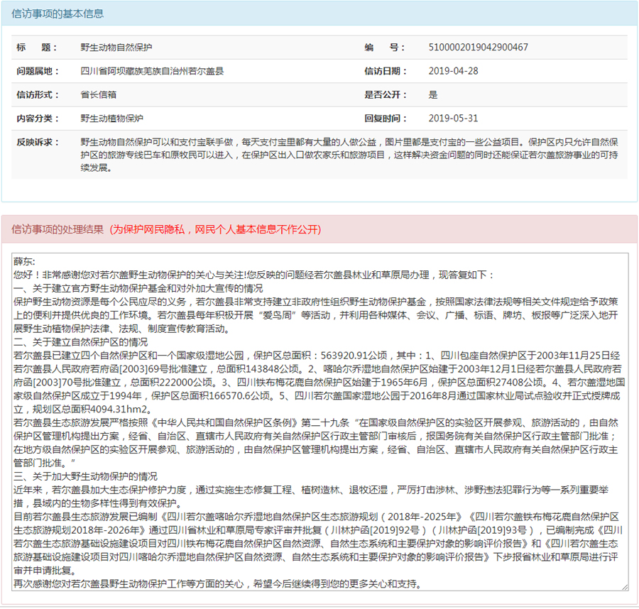Click the 编号 field label
Image resolution: width=639 pixels, height=609 pixels.
385,48
